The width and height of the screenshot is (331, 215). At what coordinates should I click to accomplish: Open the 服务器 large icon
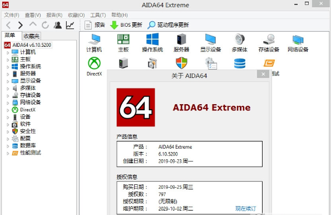181,43
